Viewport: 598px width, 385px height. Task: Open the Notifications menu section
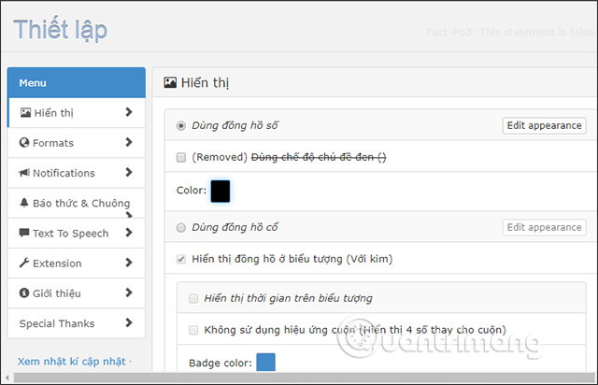[77, 173]
